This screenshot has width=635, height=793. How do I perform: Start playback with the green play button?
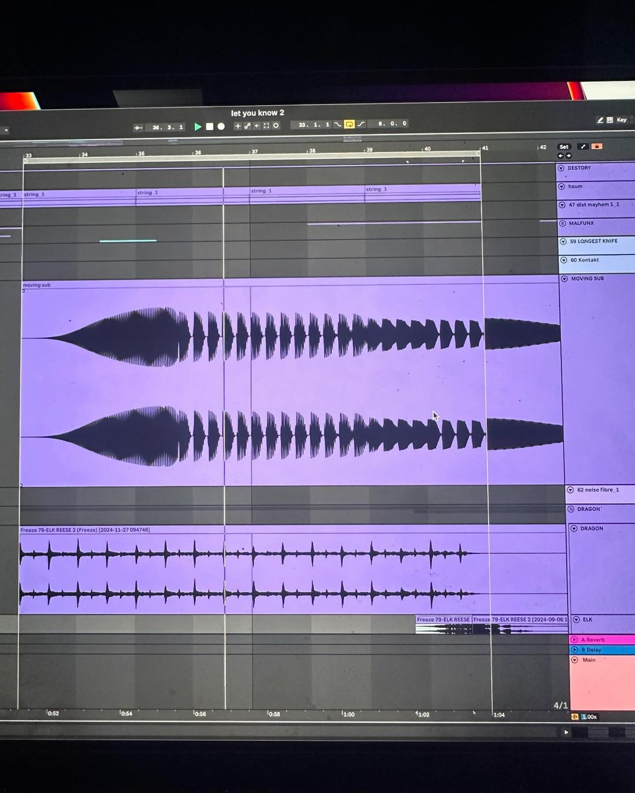(x=198, y=126)
